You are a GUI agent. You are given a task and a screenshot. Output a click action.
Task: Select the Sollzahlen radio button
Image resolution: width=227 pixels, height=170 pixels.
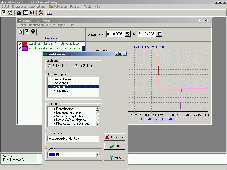point(49,66)
